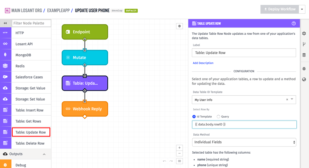The height and width of the screenshot is (168, 309).
Task: Collapse the Outputs palette section
Action: 44,154
